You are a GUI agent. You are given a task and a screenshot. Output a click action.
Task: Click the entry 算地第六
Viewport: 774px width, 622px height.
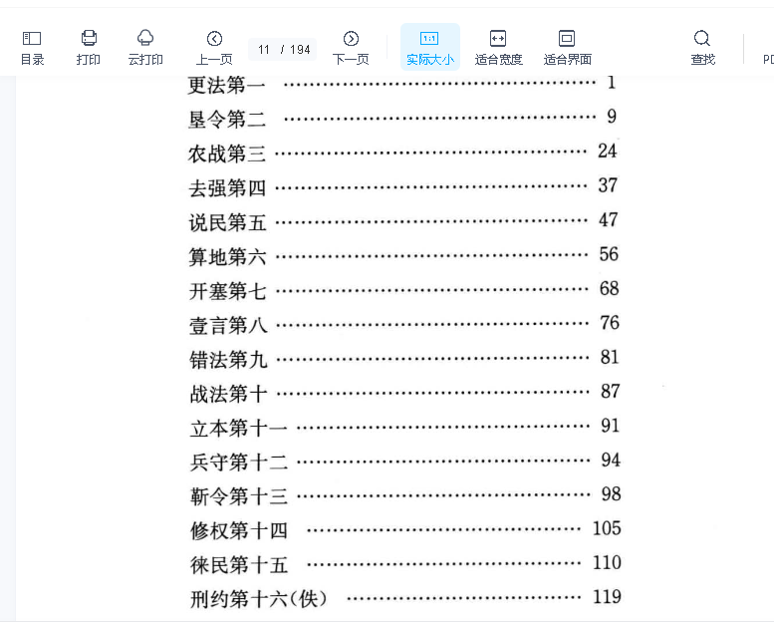(227, 257)
